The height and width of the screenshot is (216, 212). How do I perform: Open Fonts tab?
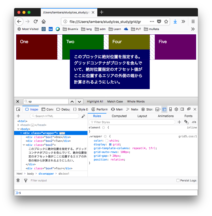tap(189, 116)
